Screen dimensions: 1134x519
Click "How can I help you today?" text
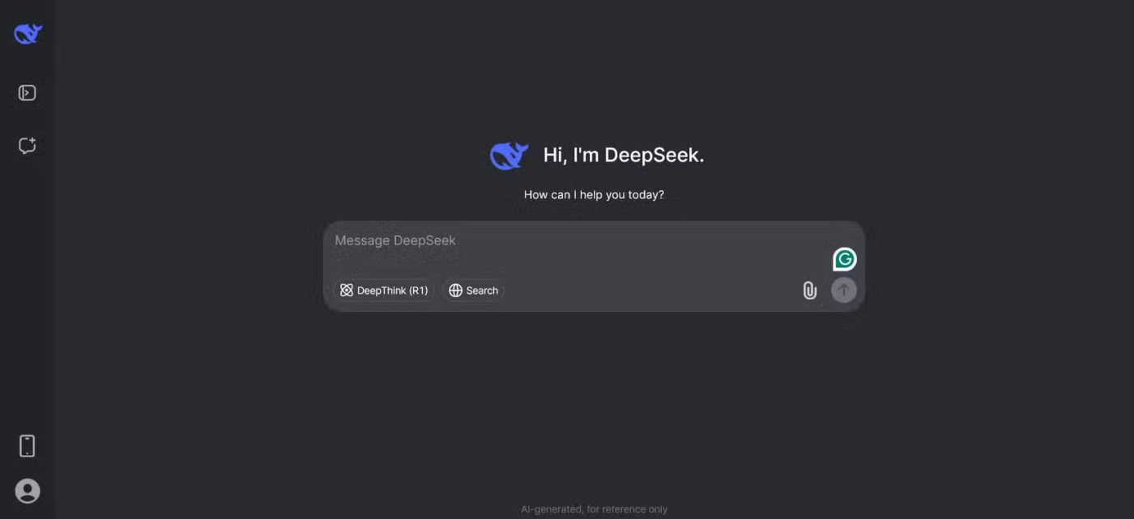click(594, 195)
